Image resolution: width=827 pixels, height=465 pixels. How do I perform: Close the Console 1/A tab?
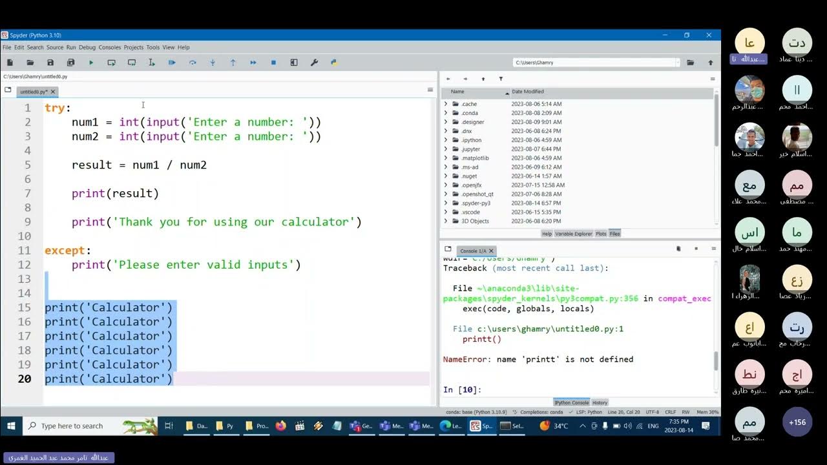point(491,251)
